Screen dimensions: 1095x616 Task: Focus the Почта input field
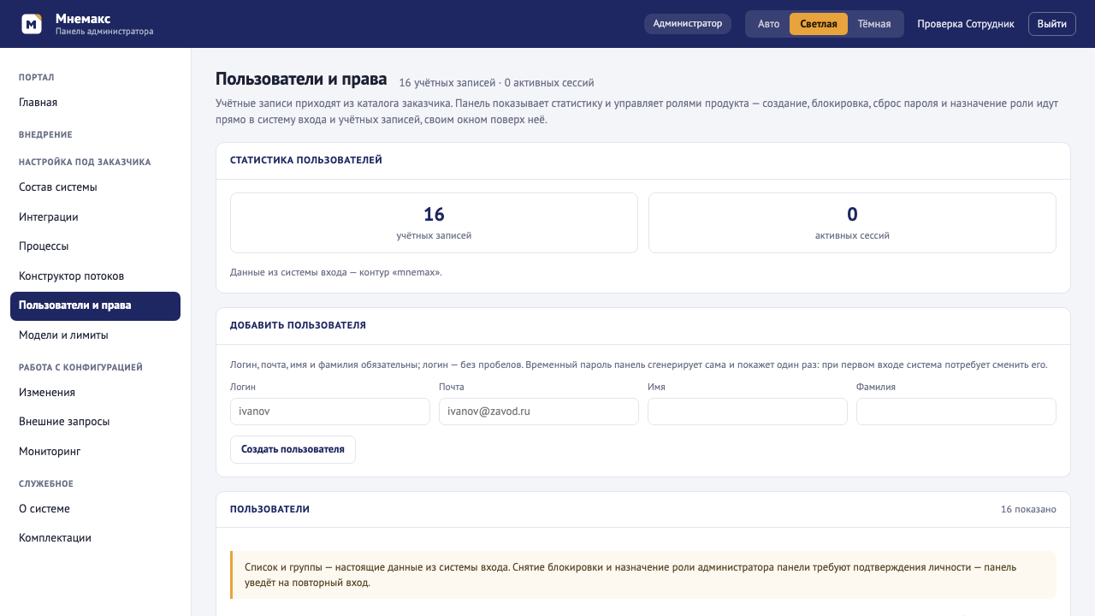[539, 412]
